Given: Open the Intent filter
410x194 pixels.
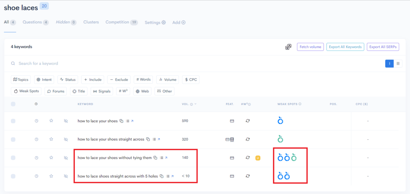Looking at the screenshot, I should (x=44, y=80).
